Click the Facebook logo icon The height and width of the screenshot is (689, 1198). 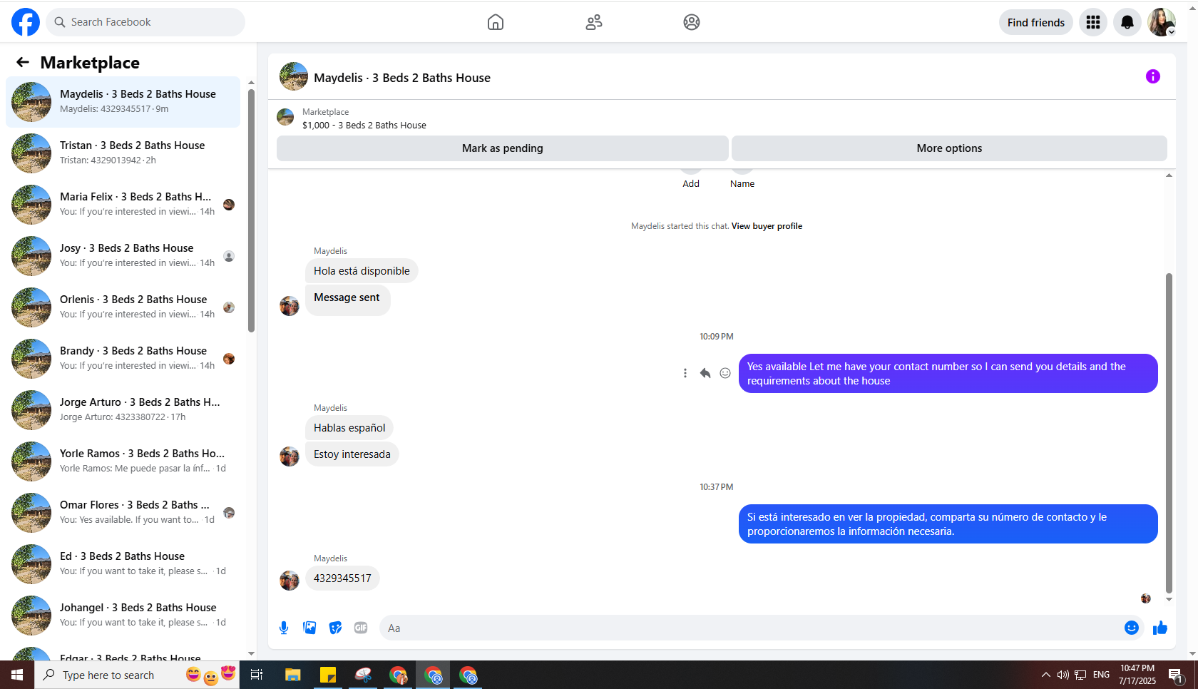click(x=26, y=22)
